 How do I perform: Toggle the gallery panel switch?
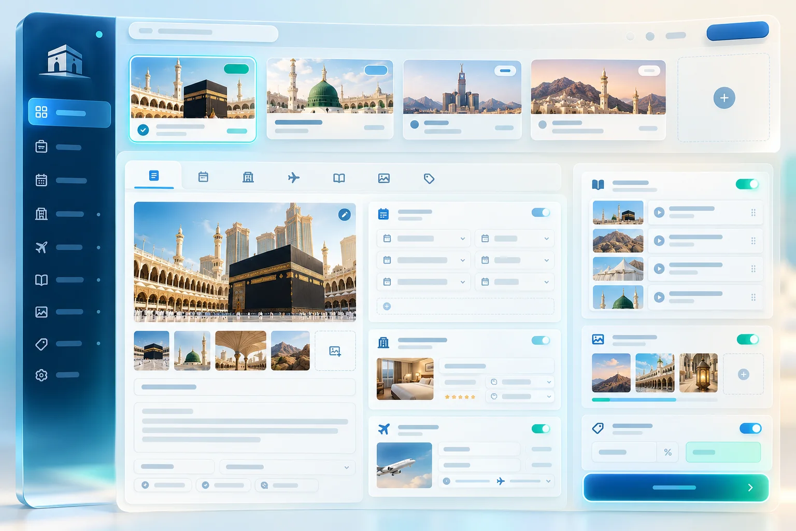point(748,339)
